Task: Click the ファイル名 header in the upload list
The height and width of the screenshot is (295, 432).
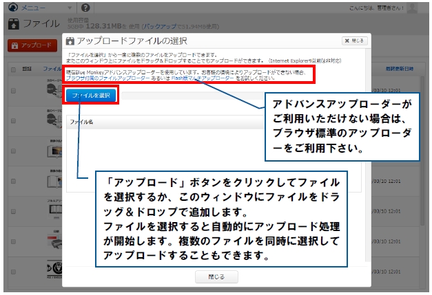Action: pyautogui.click(x=81, y=122)
